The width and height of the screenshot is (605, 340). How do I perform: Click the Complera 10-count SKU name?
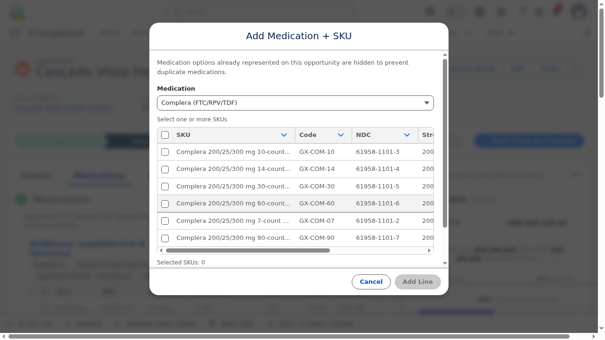pos(233,152)
